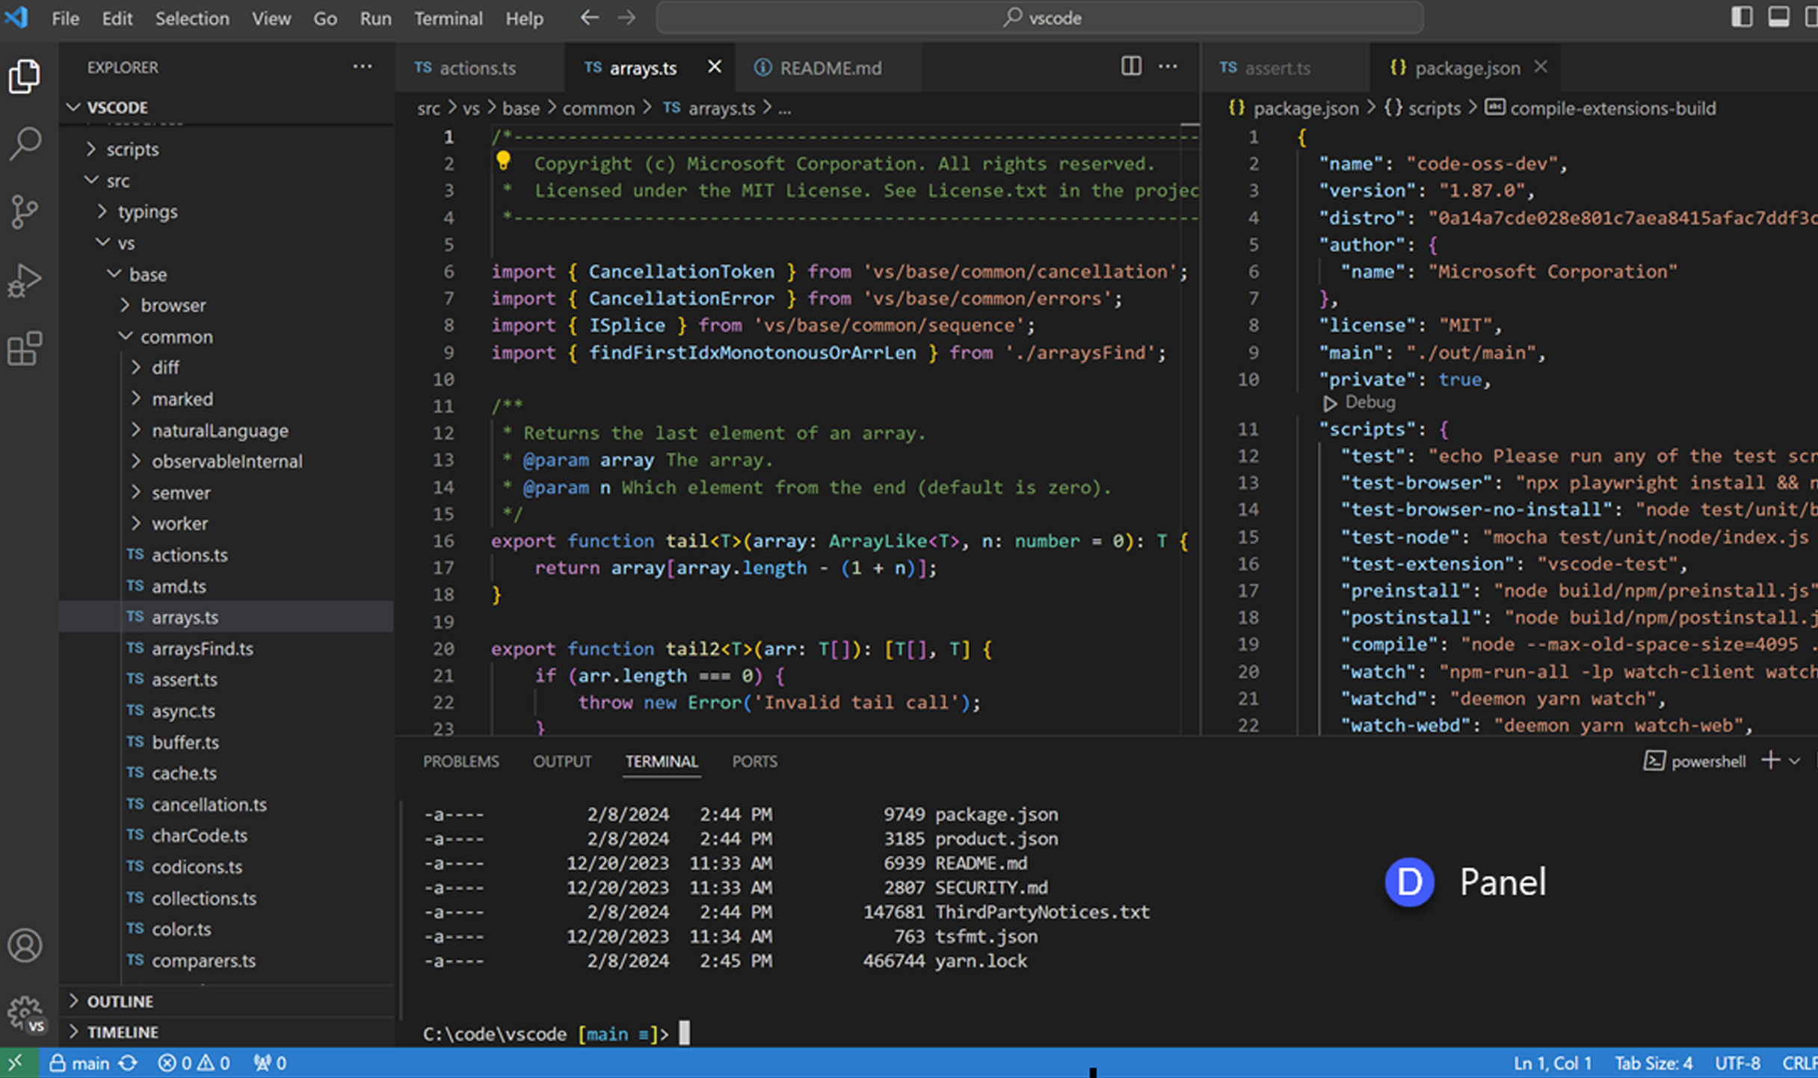
Task: Collapse the common folder
Action: coord(226,336)
